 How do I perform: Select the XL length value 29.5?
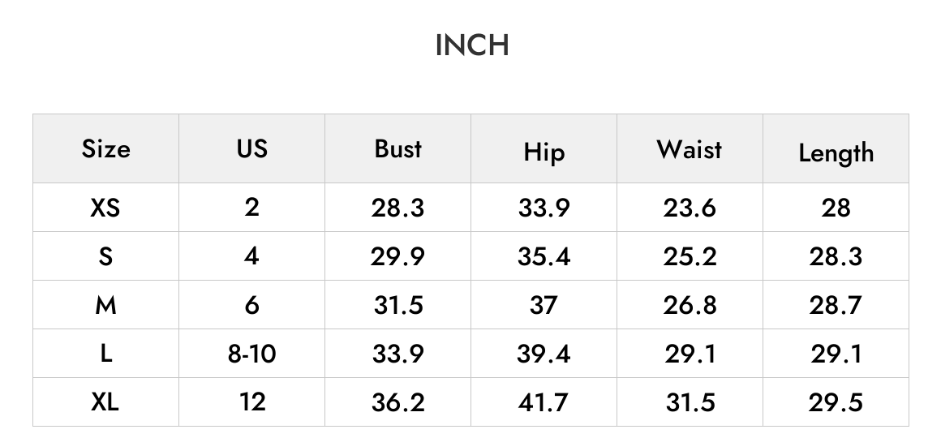836,402
